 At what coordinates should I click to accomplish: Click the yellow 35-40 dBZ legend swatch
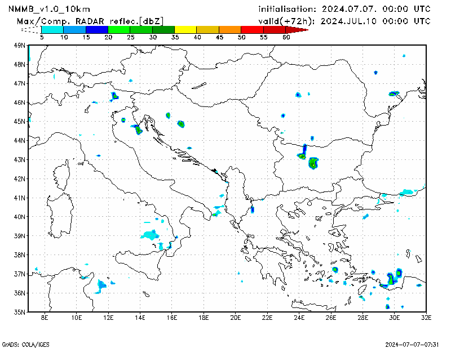pyautogui.click(x=185, y=29)
